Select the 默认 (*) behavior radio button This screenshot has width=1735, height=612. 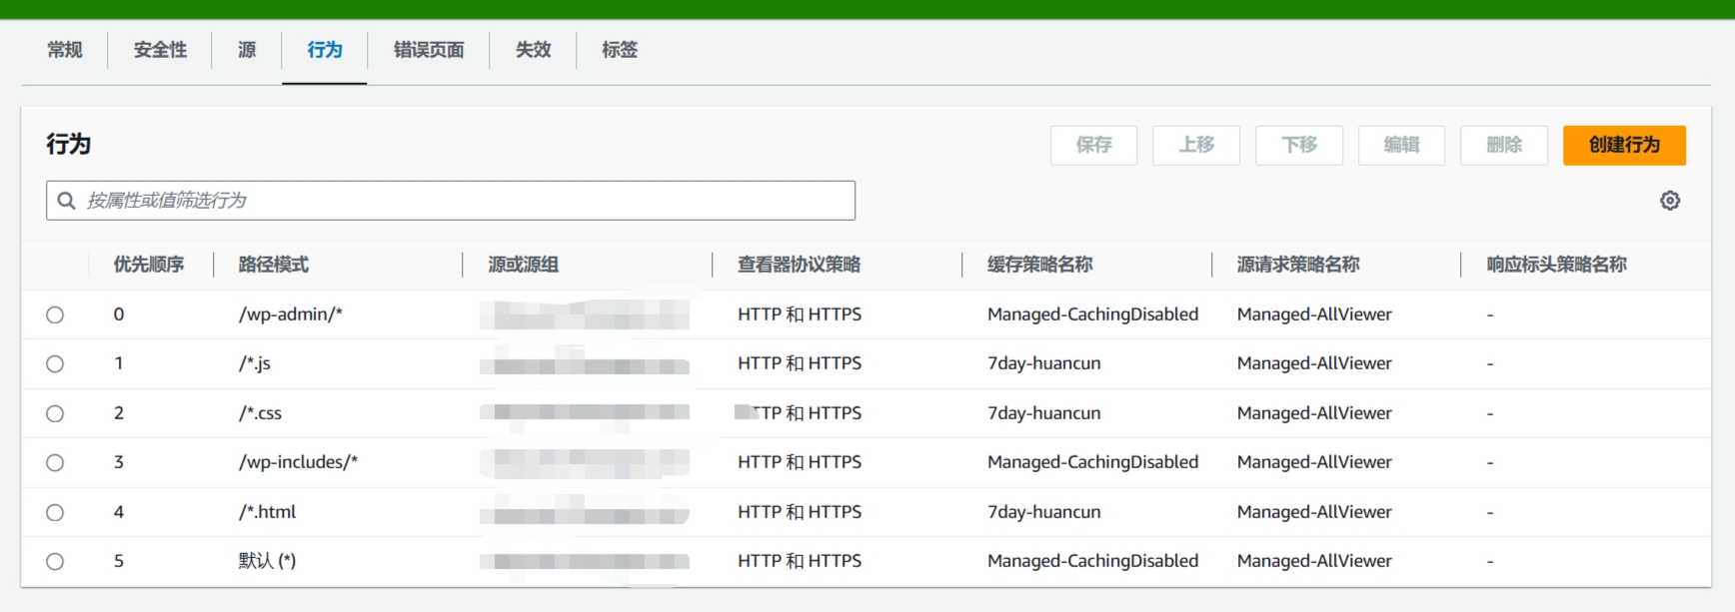pyautogui.click(x=55, y=561)
